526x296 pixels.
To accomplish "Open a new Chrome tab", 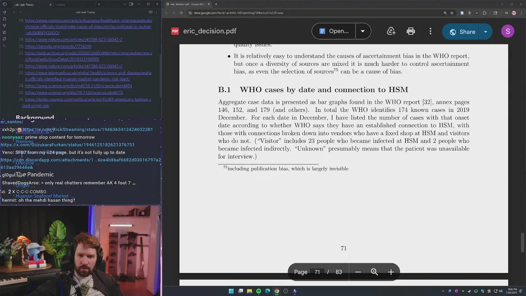I will (x=216, y=4).
